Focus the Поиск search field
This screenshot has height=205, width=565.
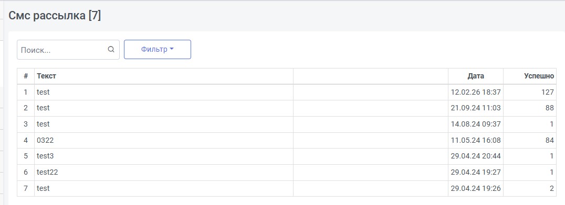[68, 50]
